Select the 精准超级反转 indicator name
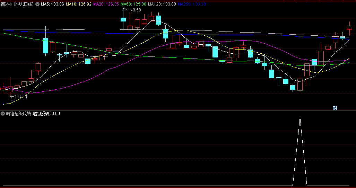The width and height of the screenshot is (356, 188). point(18,114)
